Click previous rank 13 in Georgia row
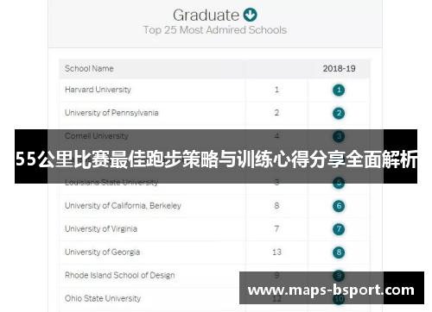This screenshot has width=432, height=312. (276, 252)
